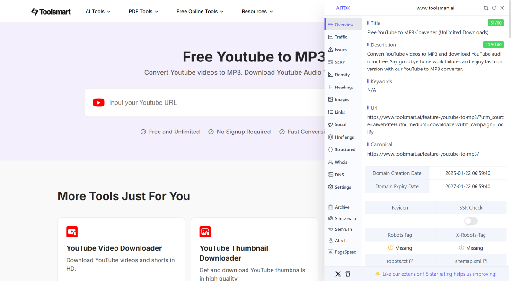This screenshot has height=281, width=511.
Task: Open the AI Tools dropdown menu
Action: (x=98, y=11)
